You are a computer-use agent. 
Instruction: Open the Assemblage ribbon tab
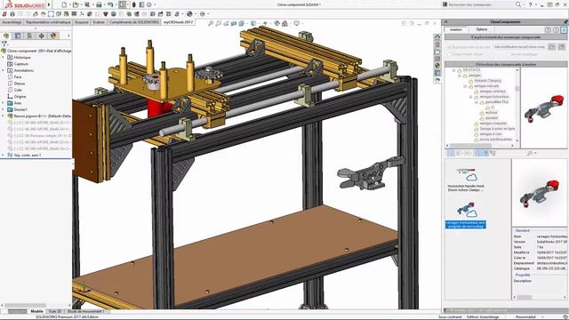tap(12, 22)
